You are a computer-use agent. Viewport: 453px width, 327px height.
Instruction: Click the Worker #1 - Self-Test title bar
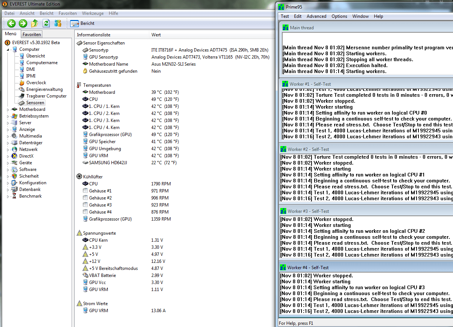coord(366,84)
